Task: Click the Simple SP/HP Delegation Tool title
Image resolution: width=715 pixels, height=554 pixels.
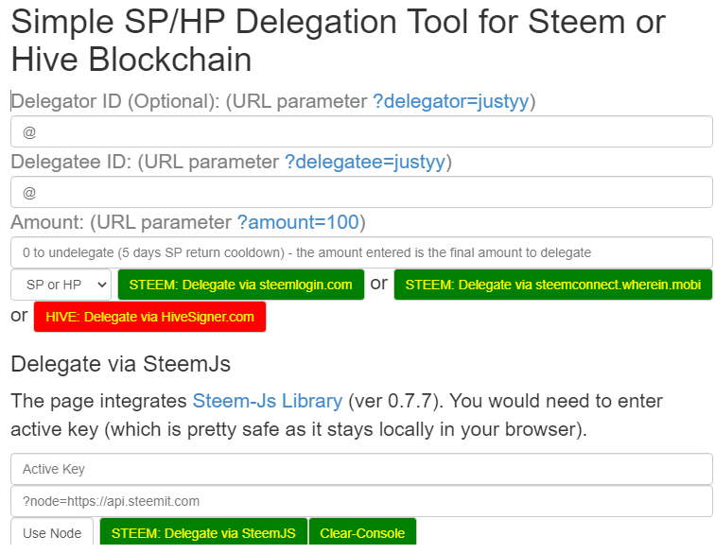Action: click(x=338, y=40)
